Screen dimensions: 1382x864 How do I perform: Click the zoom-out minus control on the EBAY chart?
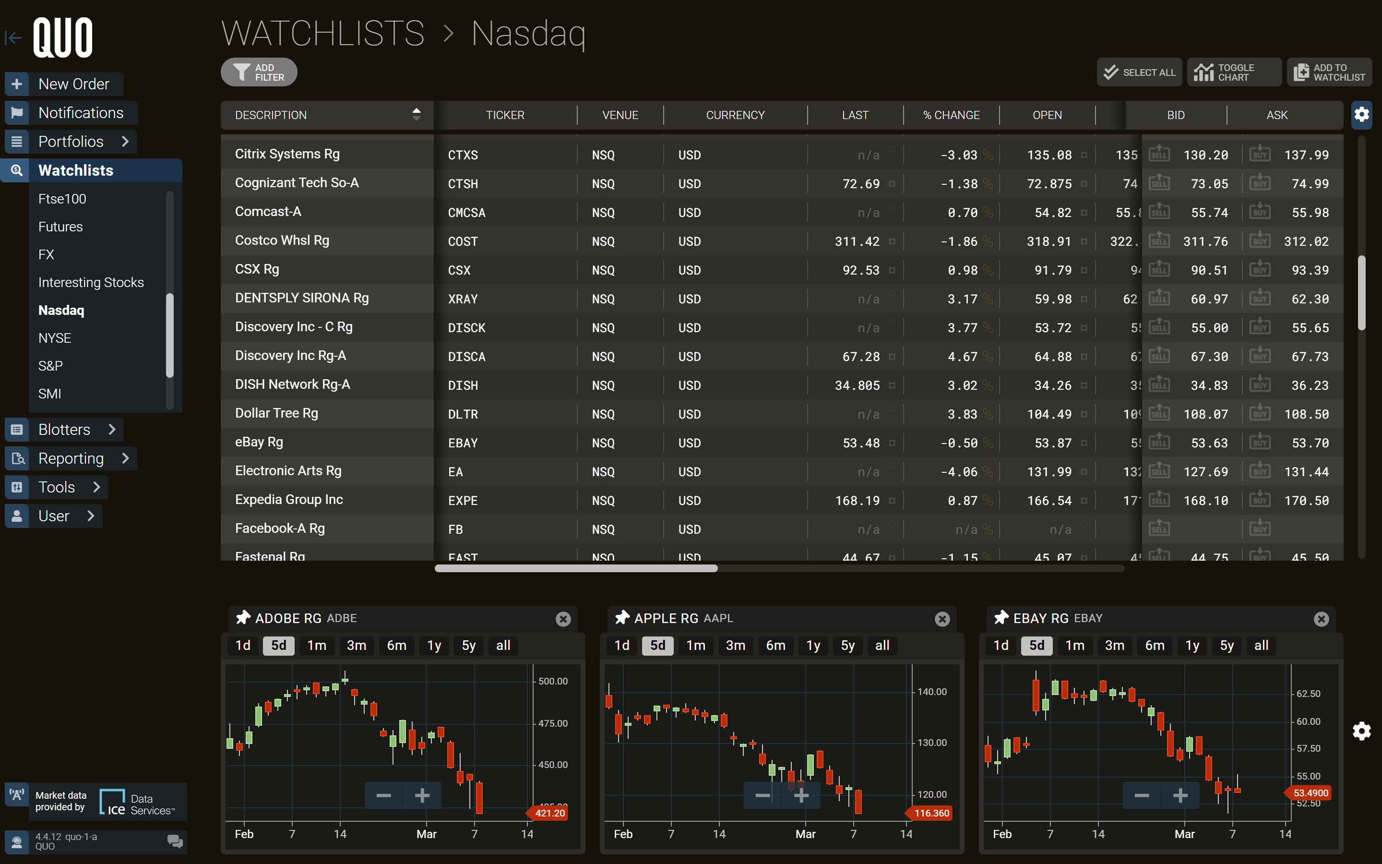pyautogui.click(x=1142, y=795)
